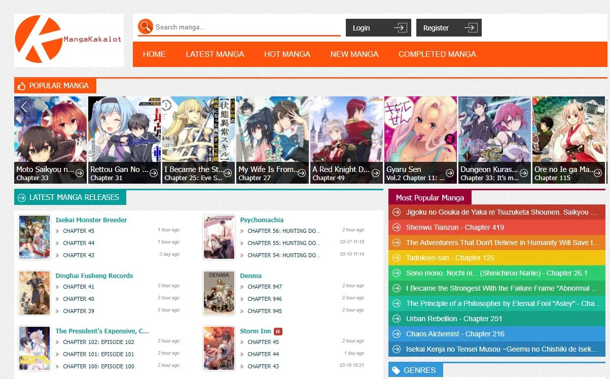Click arrow icon on My Wife Is From card

pyautogui.click(x=302, y=173)
